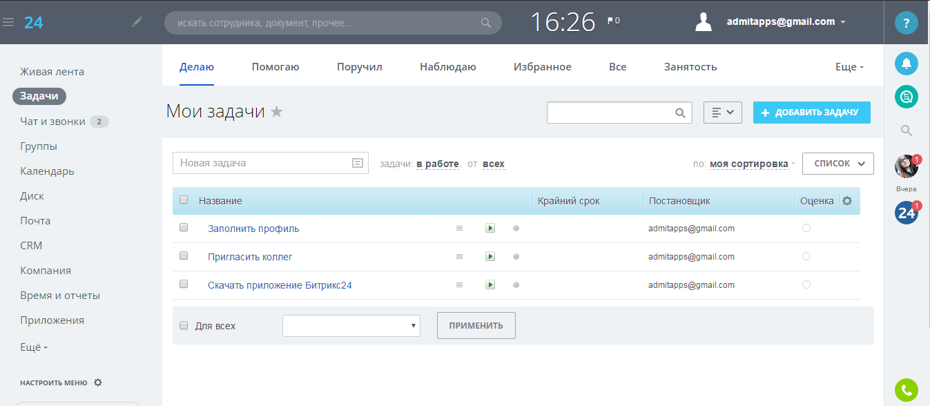Viewport: 930px width, 406px height.
Task: Start the task 'Заполнить профиль' with play icon
Action: [490, 229]
